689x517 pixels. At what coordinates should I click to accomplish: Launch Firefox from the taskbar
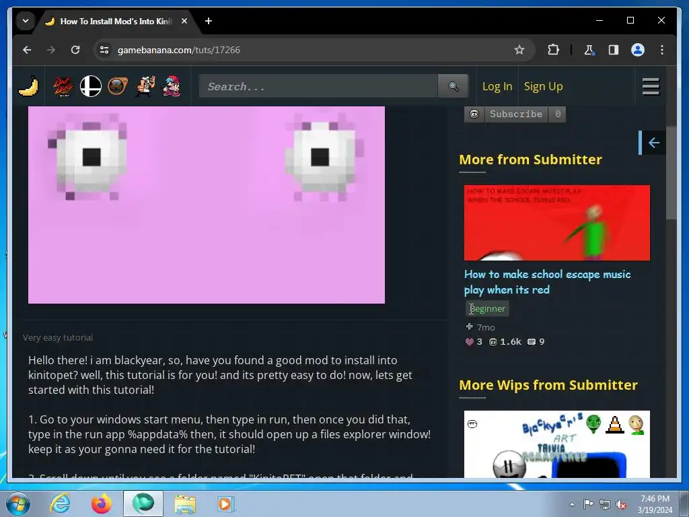(x=101, y=504)
